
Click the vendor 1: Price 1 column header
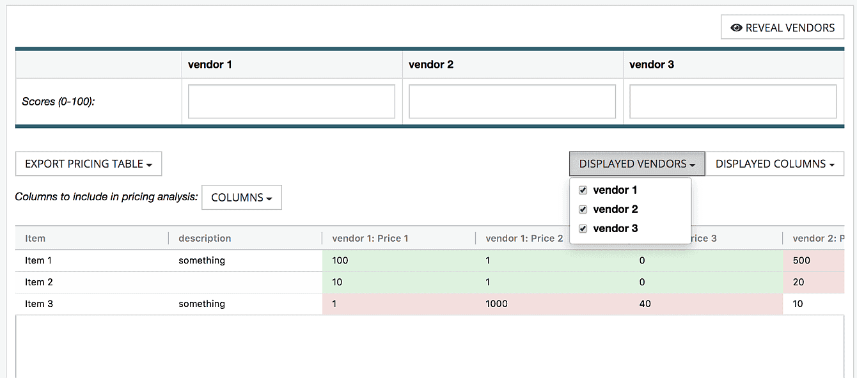click(399, 238)
